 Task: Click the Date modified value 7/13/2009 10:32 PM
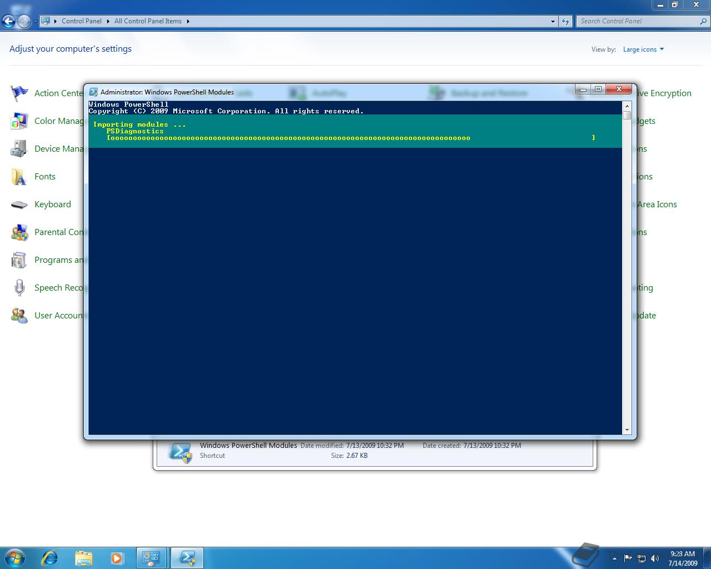click(x=375, y=446)
